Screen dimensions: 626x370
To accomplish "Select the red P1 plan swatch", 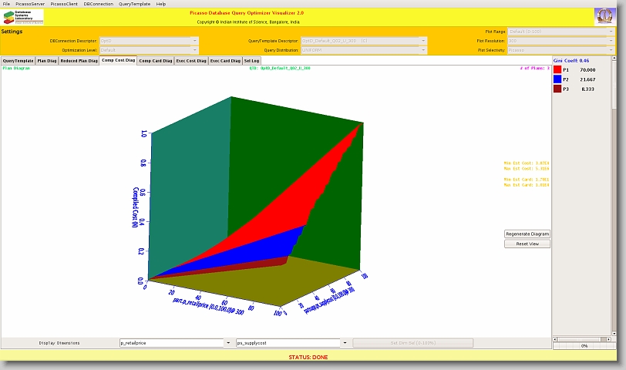I will click(557, 69).
